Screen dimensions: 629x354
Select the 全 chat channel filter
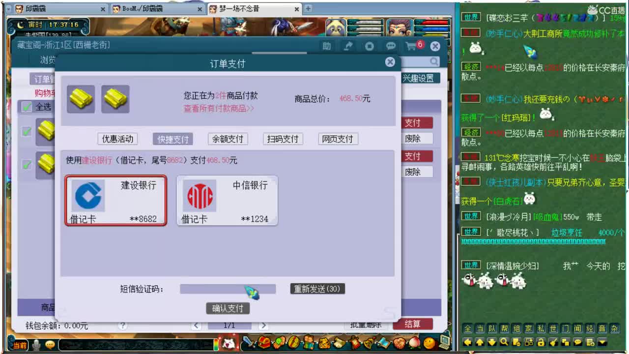[x=468, y=329]
